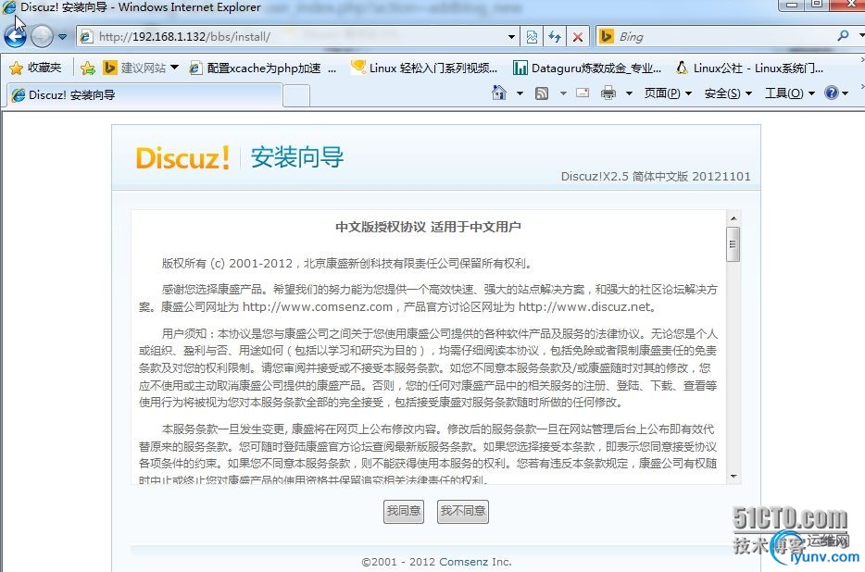The width and height of the screenshot is (865, 572).
Task: Click the license agreement scrollbar thumb
Action: click(733, 244)
